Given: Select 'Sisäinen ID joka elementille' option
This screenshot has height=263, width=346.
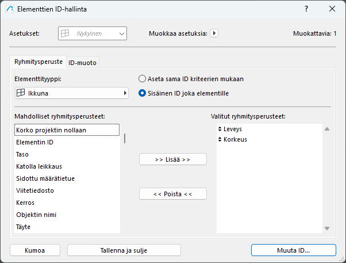Looking at the screenshot, I should 143,93.
